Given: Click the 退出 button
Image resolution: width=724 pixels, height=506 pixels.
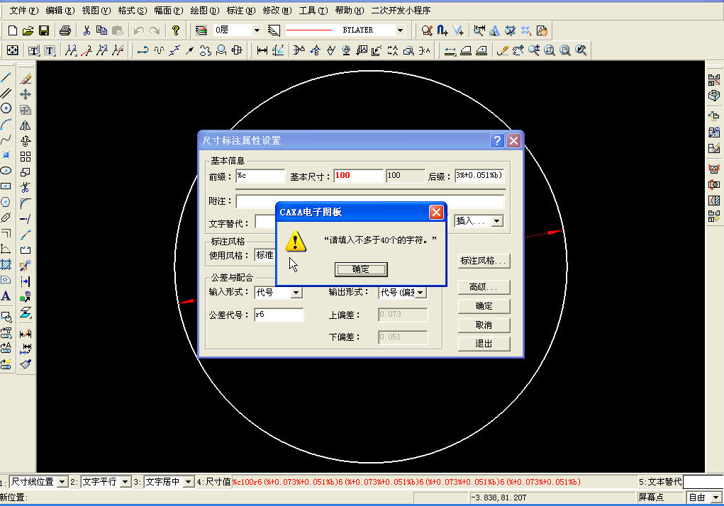Looking at the screenshot, I should 484,344.
